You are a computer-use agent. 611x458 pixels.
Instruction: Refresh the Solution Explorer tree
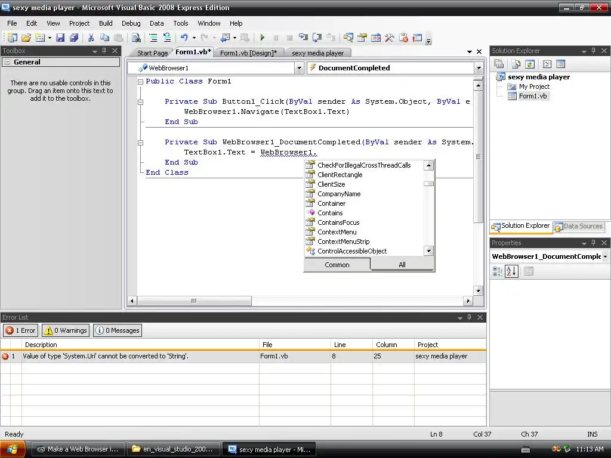click(x=530, y=64)
